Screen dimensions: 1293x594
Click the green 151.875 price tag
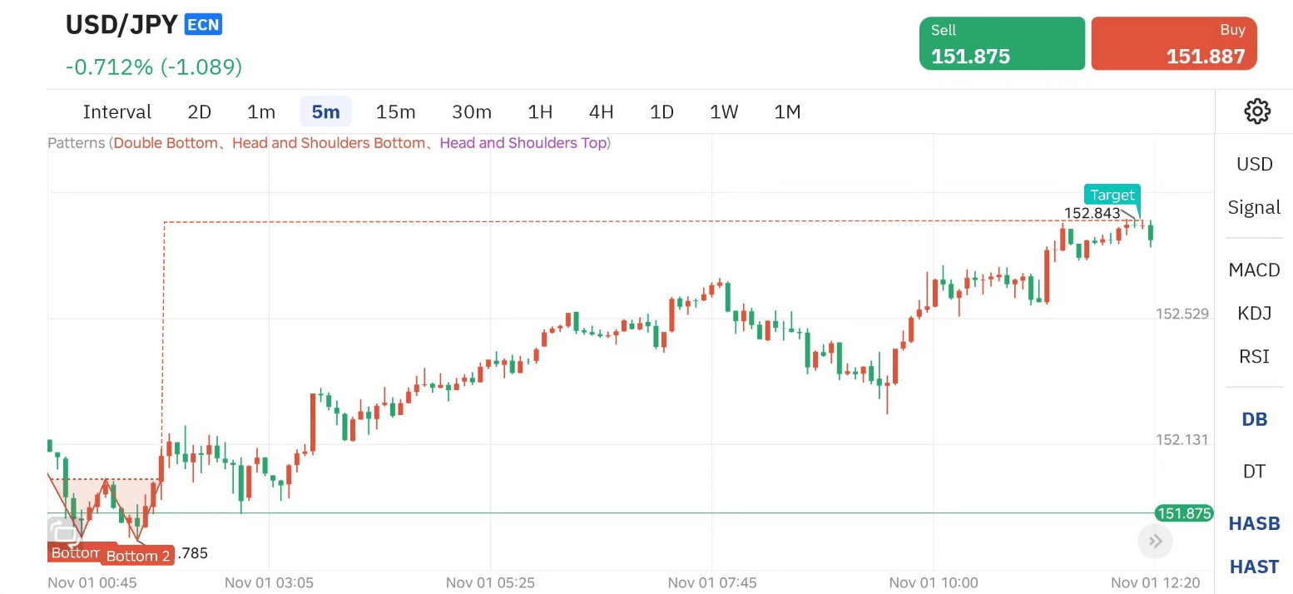pyautogui.click(x=1183, y=513)
